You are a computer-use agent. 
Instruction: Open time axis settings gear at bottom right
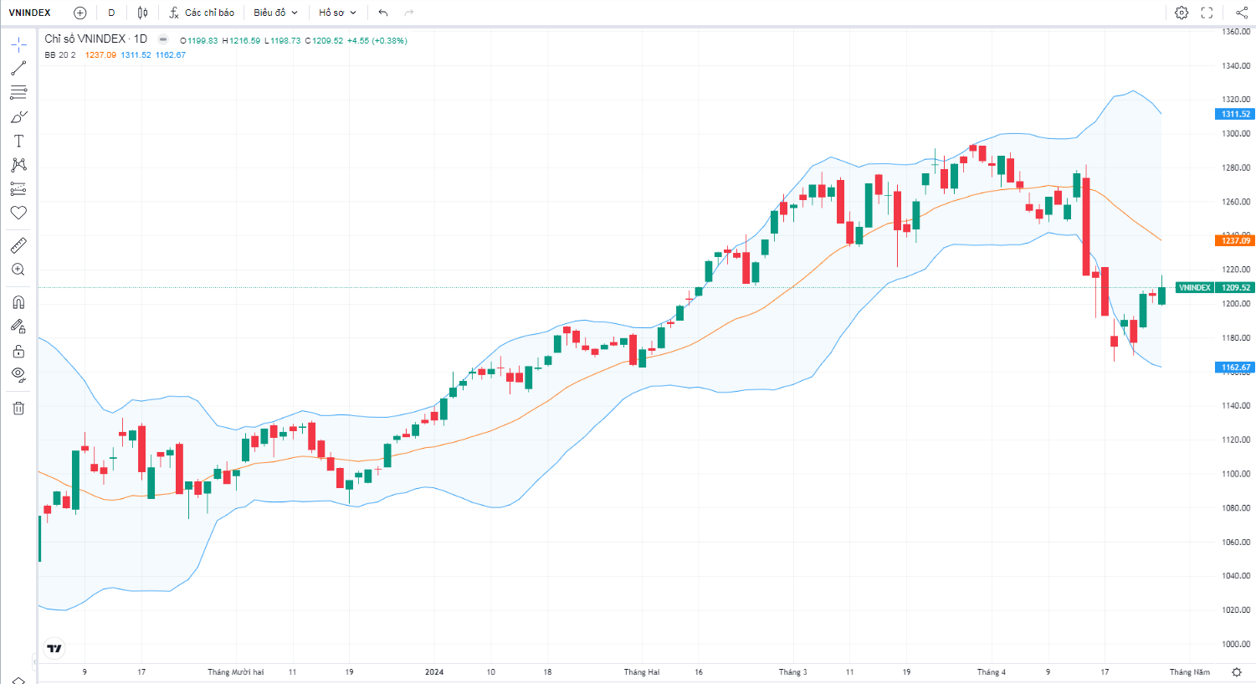coord(1237,672)
